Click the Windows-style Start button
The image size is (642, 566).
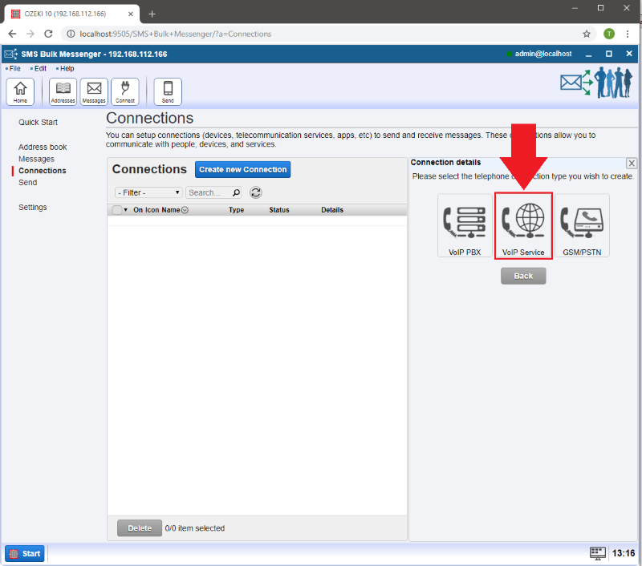[x=25, y=553]
